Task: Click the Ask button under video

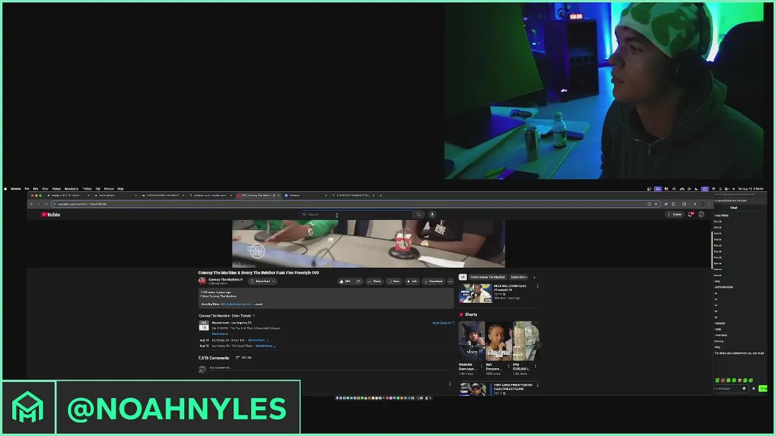Action: click(412, 281)
